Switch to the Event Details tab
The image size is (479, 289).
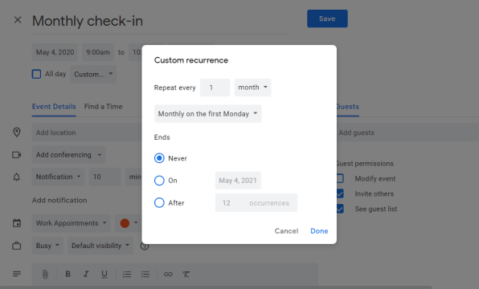(54, 107)
